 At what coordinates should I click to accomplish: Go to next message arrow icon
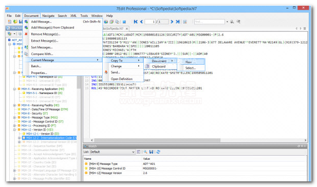172,22
